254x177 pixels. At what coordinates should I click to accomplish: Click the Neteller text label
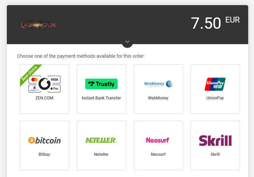pyautogui.click(x=101, y=154)
